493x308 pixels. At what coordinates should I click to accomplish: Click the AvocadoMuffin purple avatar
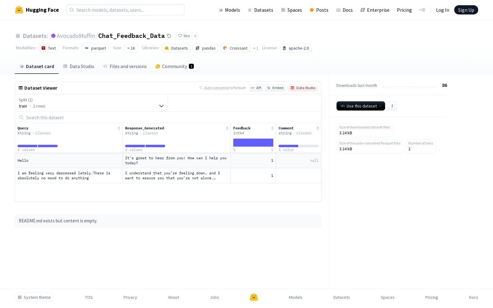point(53,36)
